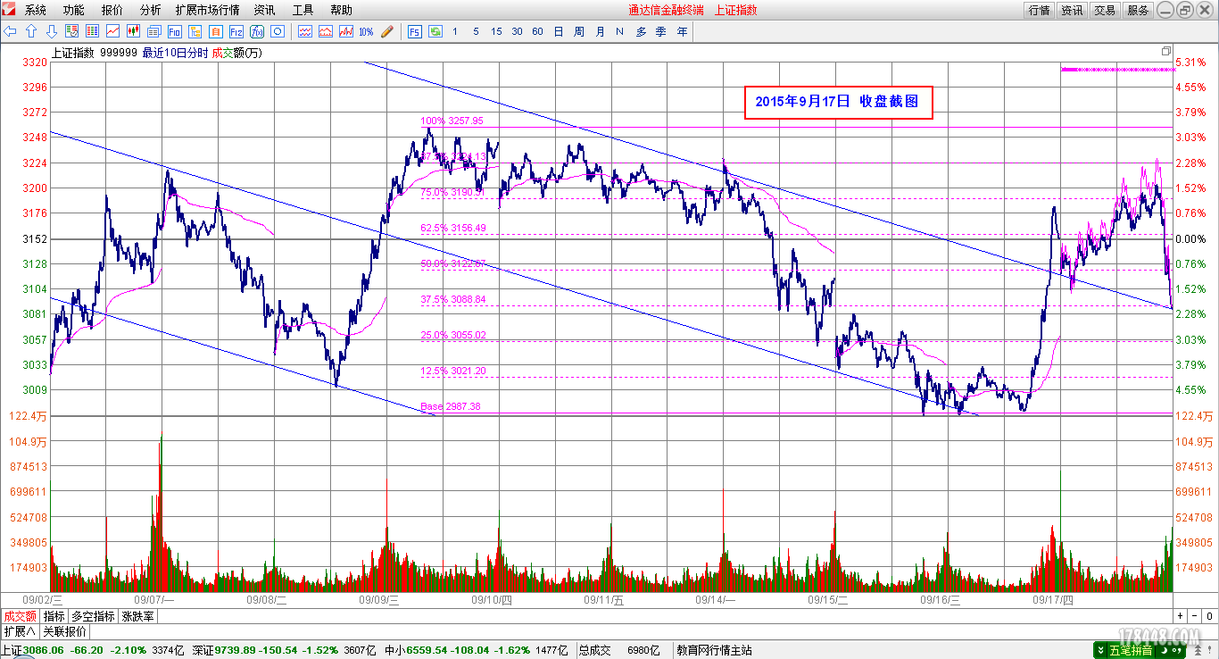This screenshot has height=659, width=1219.
Task: Click the 中小 6559.54 index status entry
Action: [476, 650]
